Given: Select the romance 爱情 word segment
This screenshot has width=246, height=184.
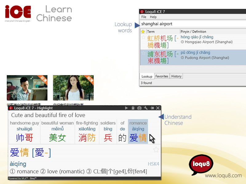Looking at the screenshot, I should [138, 132].
